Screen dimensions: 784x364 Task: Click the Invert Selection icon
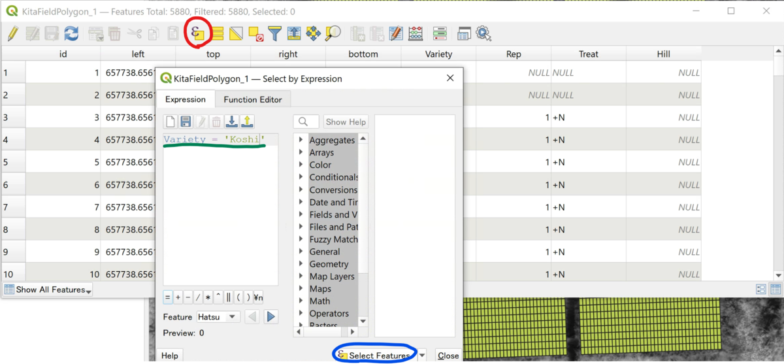pyautogui.click(x=237, y=33)
